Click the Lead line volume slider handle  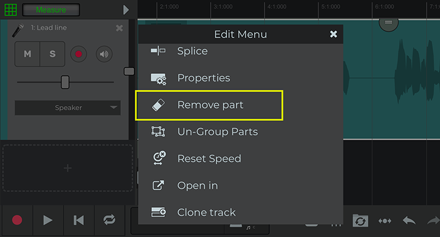[65, 82]
